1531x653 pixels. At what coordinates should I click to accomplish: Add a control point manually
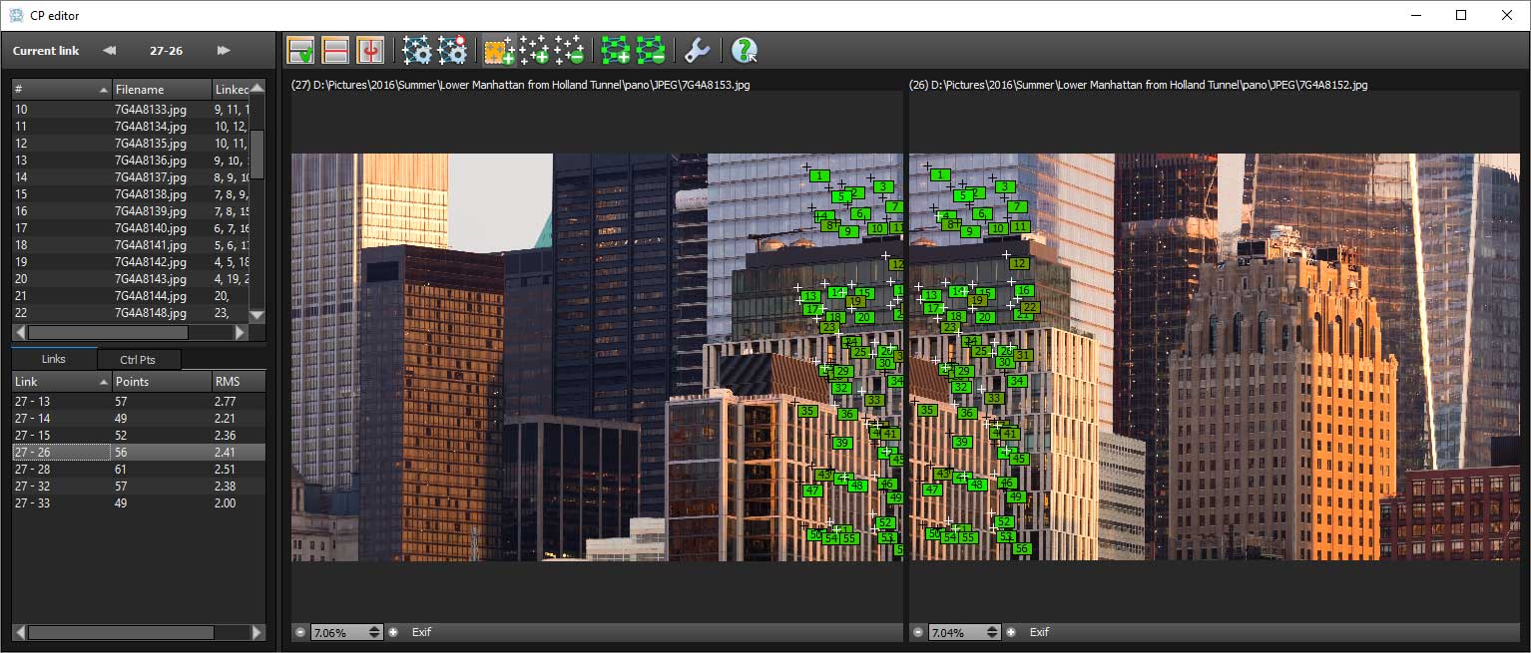click(534, 50)
